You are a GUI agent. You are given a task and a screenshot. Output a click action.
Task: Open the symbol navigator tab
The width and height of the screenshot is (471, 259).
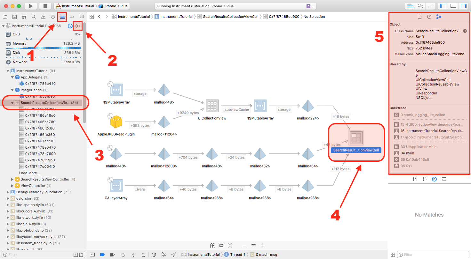[x=24, y=17]
